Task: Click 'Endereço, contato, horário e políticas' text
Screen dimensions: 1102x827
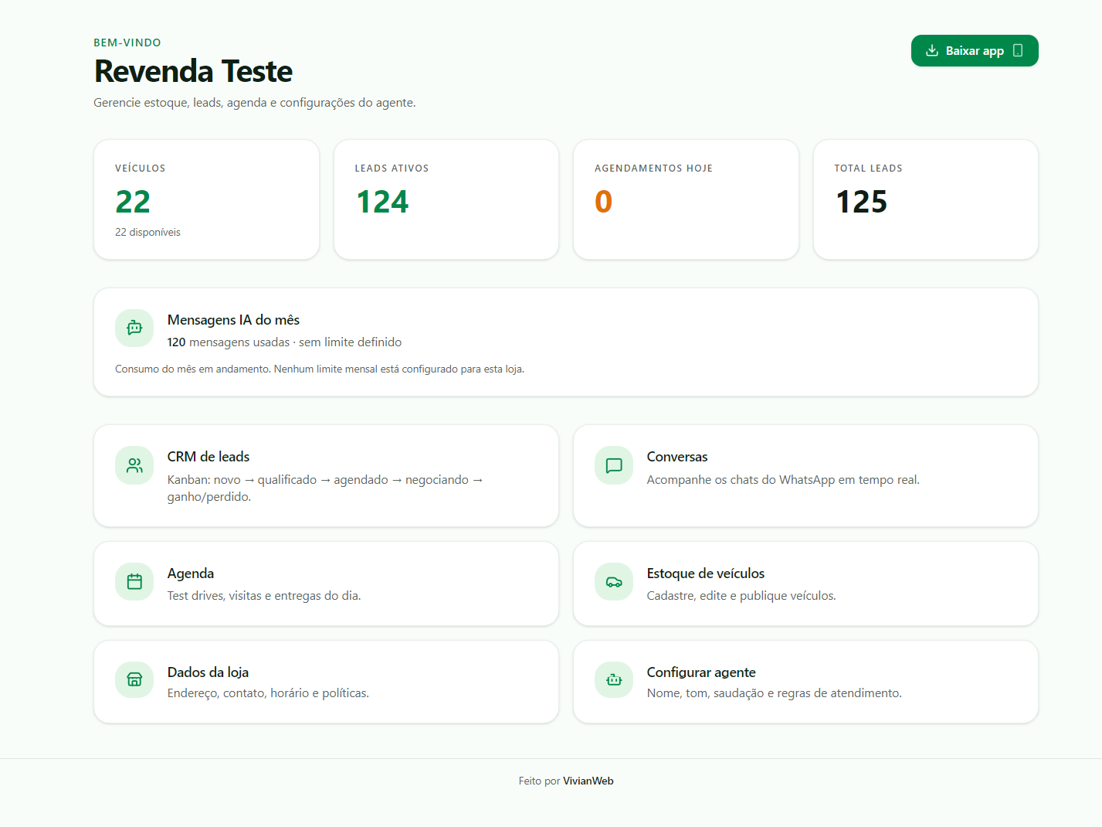Action: (x=268, y=693)
